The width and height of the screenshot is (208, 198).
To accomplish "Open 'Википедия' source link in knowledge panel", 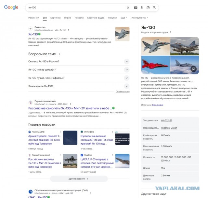I will [158, 105].
